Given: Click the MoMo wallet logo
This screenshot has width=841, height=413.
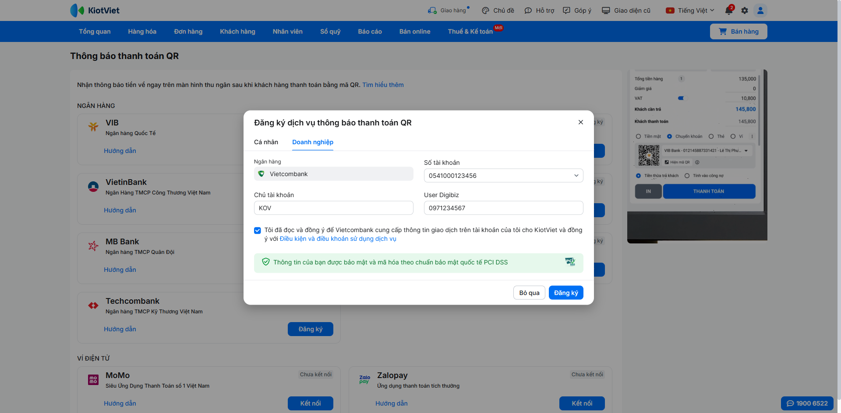Looking at the screenshot, I should tap(93, 380).
